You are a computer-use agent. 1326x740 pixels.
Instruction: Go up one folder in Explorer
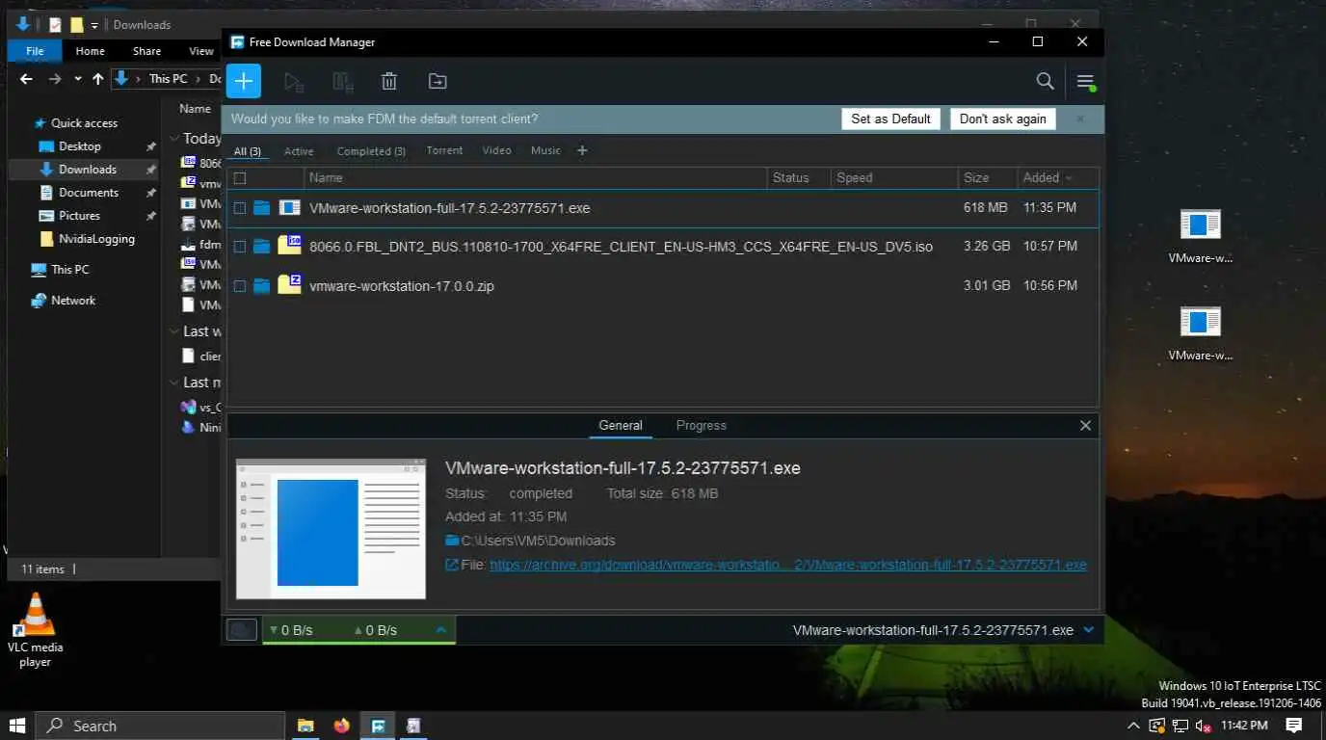pyautogui.click(x=97, y=79)
